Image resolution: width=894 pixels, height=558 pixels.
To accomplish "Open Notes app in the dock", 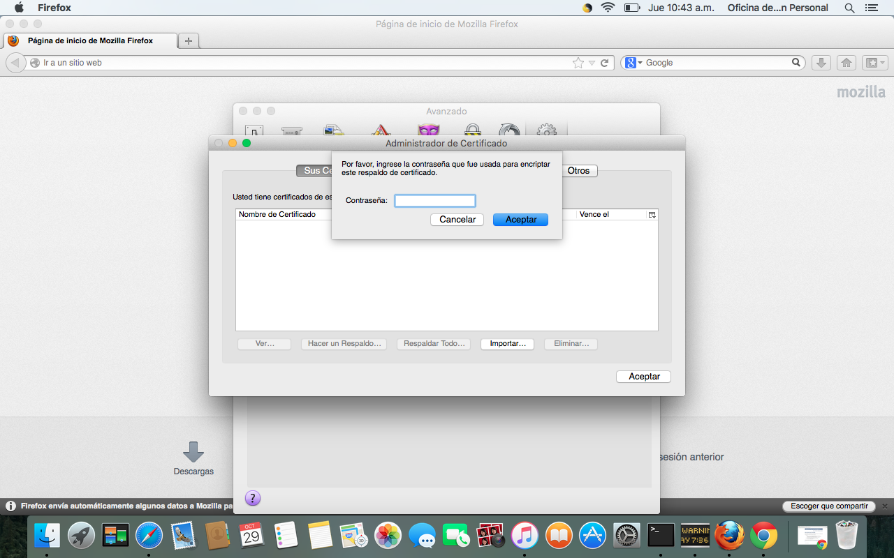I will click(x=319, y=536).
